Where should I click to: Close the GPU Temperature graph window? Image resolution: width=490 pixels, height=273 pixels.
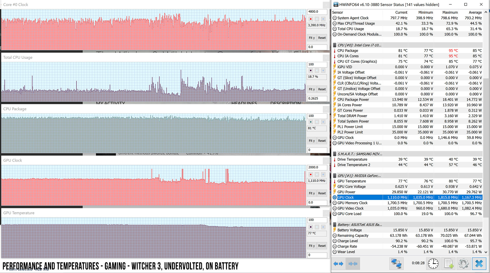point(326,213)
